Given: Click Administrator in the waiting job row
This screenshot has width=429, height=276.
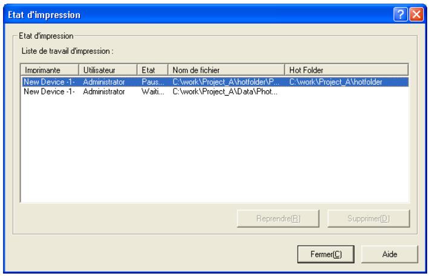Looking at the screenshot, I should [104, 91].
